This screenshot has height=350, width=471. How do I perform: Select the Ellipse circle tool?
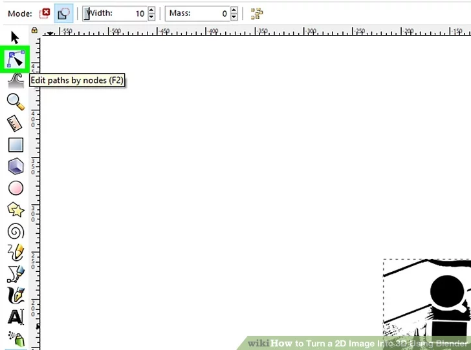[x=16, y=188]
